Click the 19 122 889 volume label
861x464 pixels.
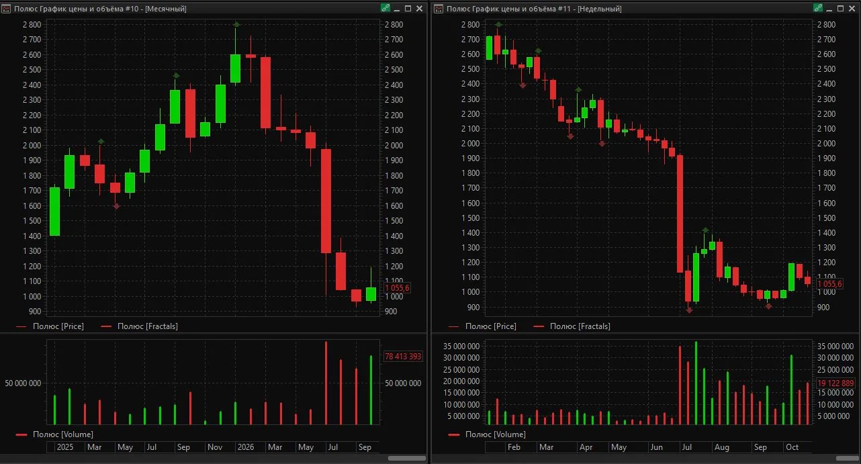pos(835,383)
